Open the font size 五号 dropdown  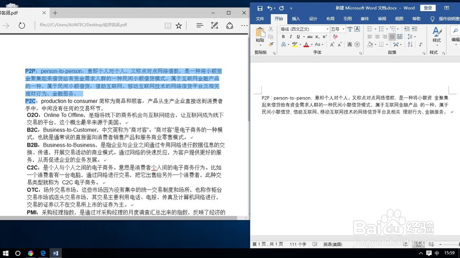[x=343, y=29]
